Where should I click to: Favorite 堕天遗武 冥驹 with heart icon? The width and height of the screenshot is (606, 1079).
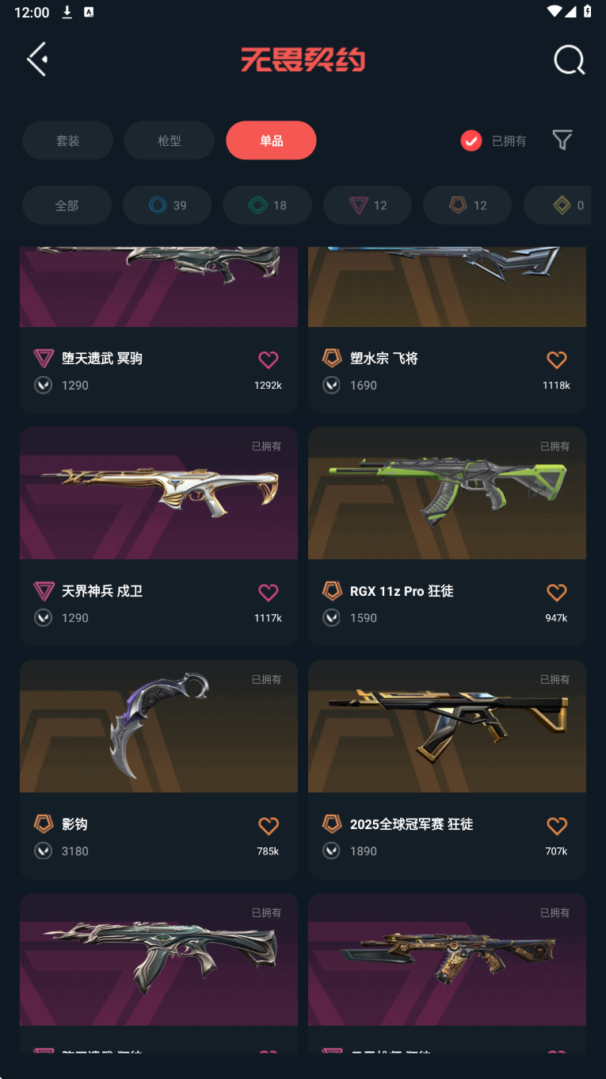(269, 359)
